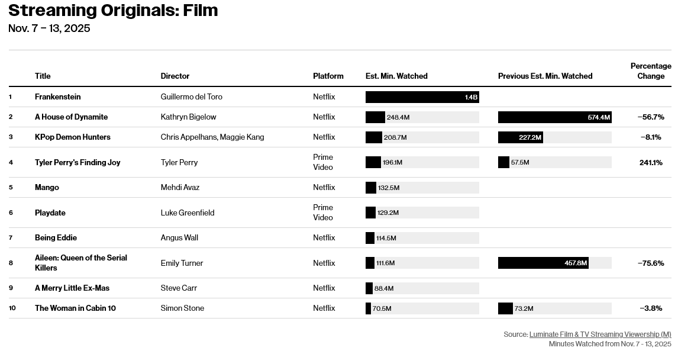Screen dimensions: 678x357
Task: Click the 241.1% percentage change value
Action: click(651, 162)
